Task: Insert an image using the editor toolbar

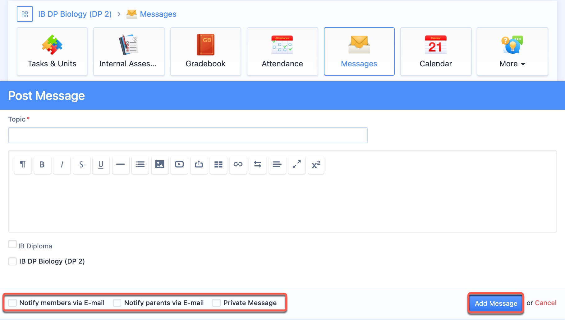Action: pos(160,165)
